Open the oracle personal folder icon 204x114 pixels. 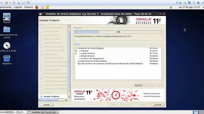click(x=8, y=33)
